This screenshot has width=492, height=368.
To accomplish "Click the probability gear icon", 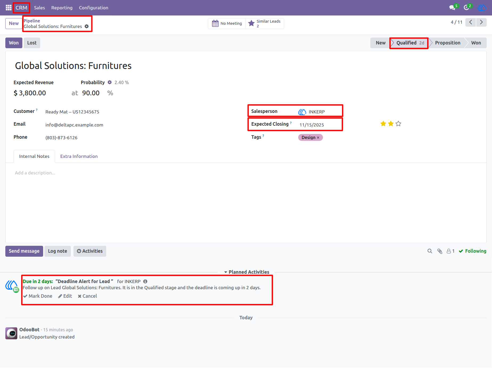I will 110,82.
